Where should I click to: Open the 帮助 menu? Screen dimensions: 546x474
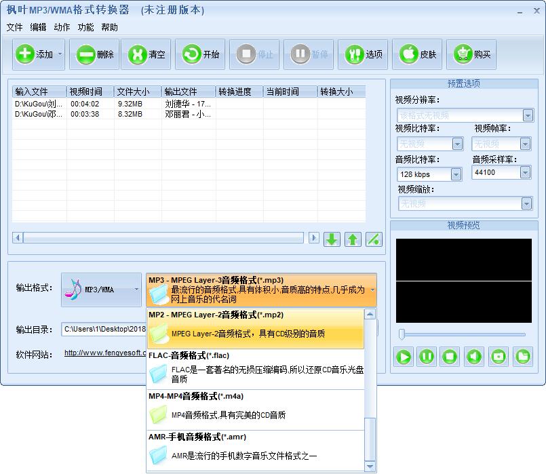(x=109, y=27)
